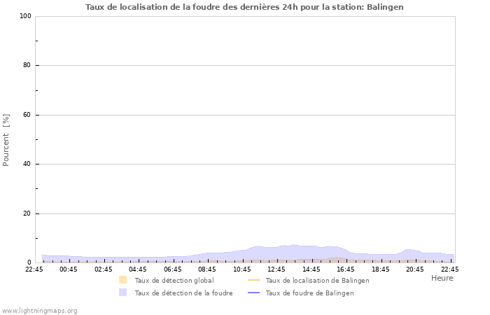
Task: Click the x-axis time label 04:45
Action: coord(138,269)
